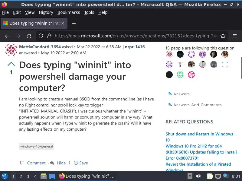Open the file manager from the taskbar

pos(44,176)
